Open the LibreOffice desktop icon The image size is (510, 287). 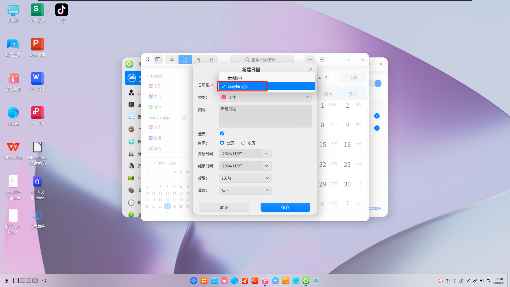tap(37, 154)
